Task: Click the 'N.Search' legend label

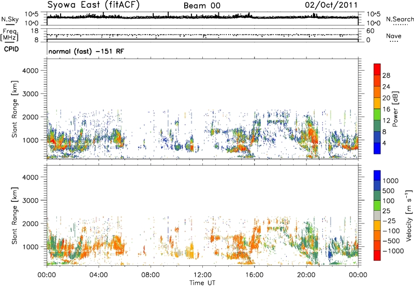Action: tap(400, 19)
